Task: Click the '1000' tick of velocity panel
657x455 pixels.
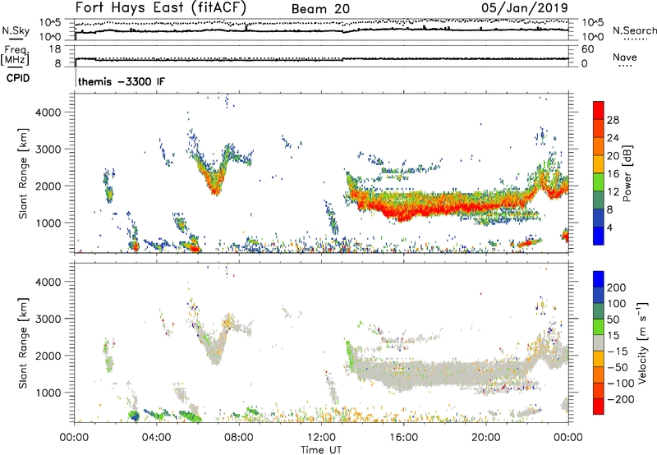Action: coord(48,393)
